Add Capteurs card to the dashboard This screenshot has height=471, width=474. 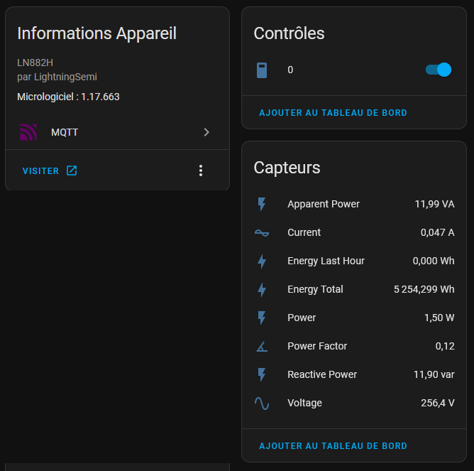pos(333,446)
